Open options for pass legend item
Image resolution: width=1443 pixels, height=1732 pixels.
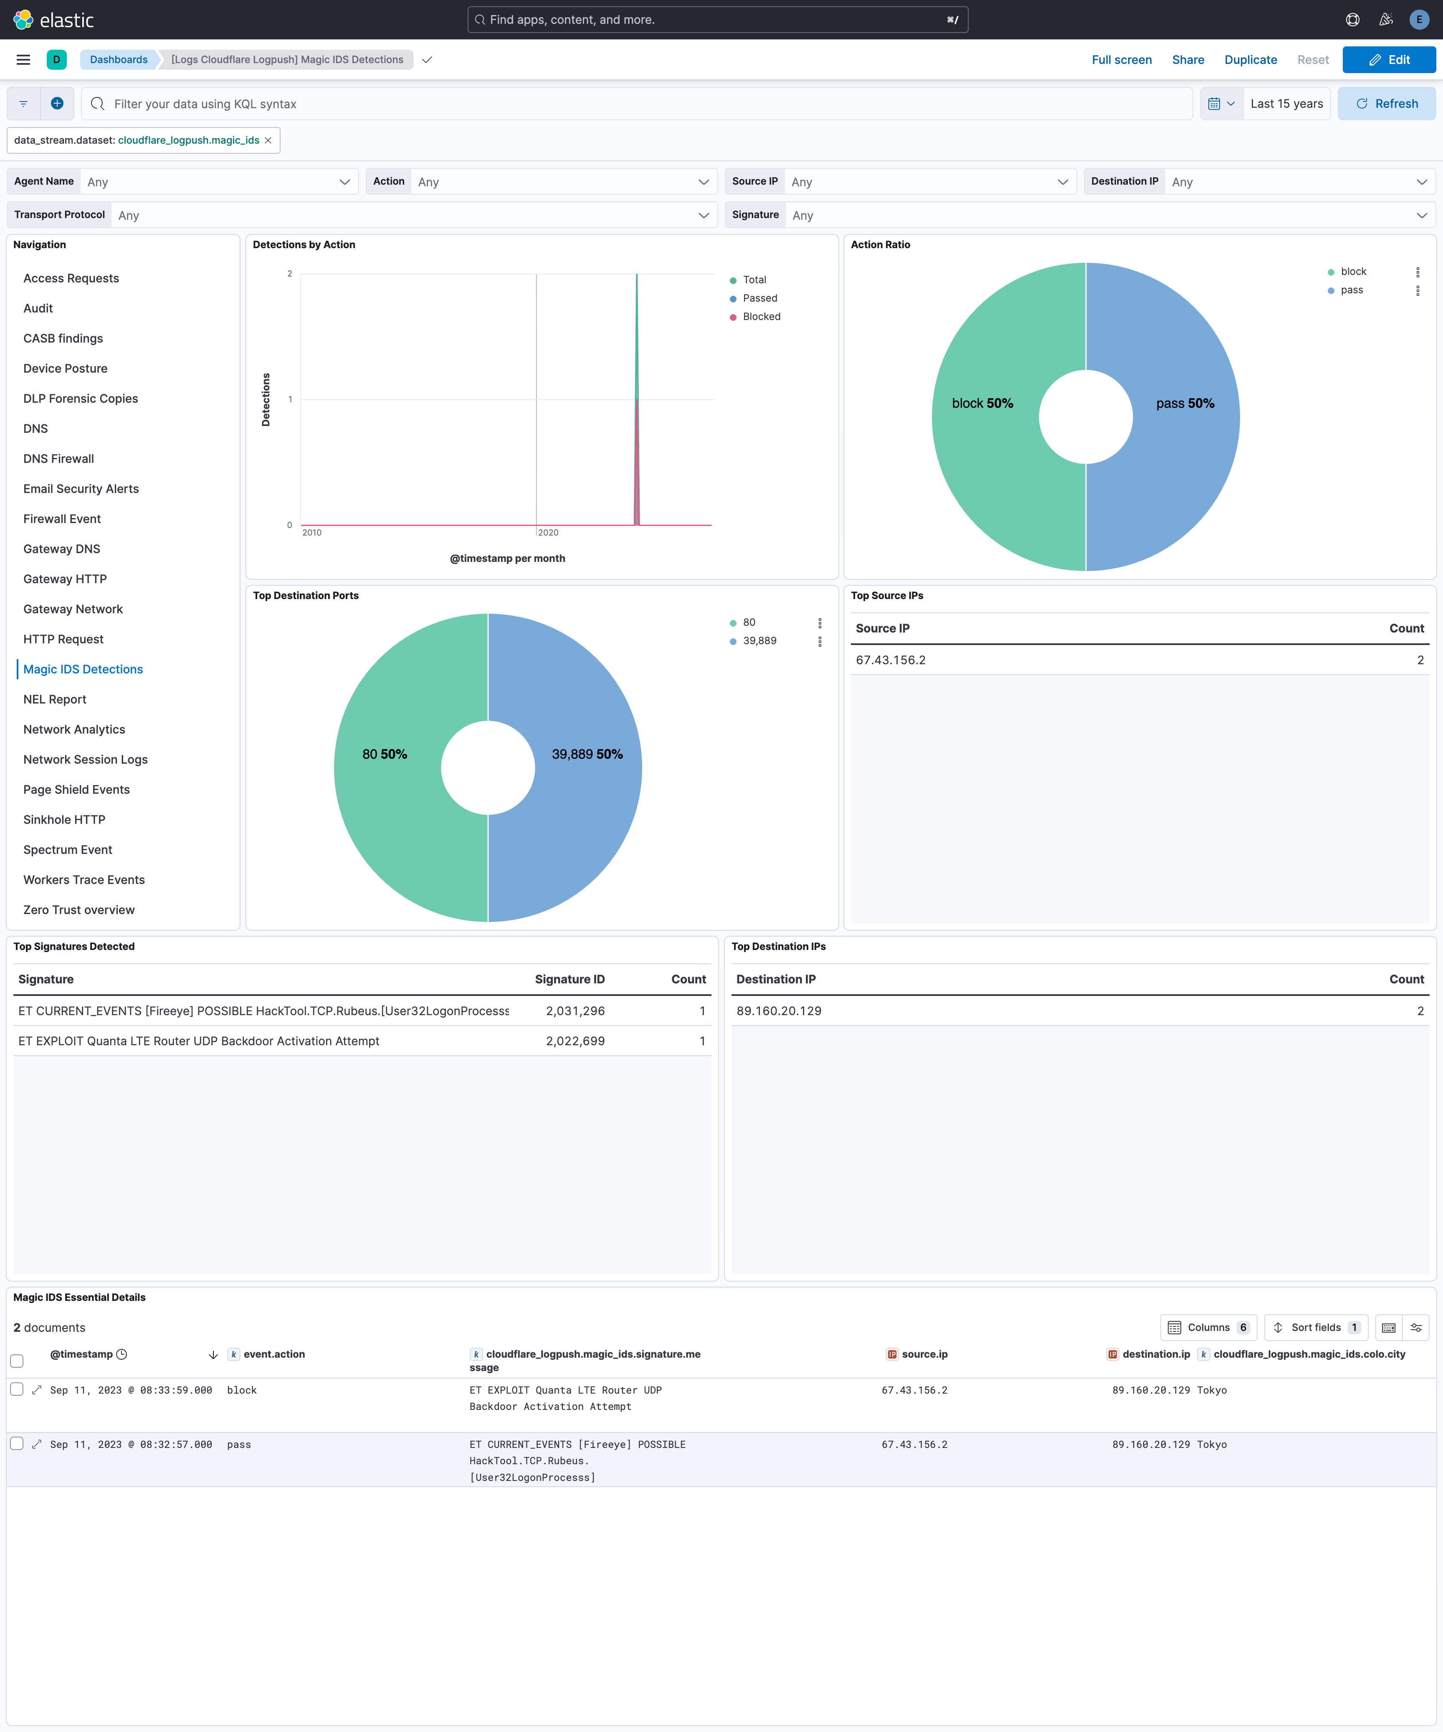click(x=1418, y=290)
